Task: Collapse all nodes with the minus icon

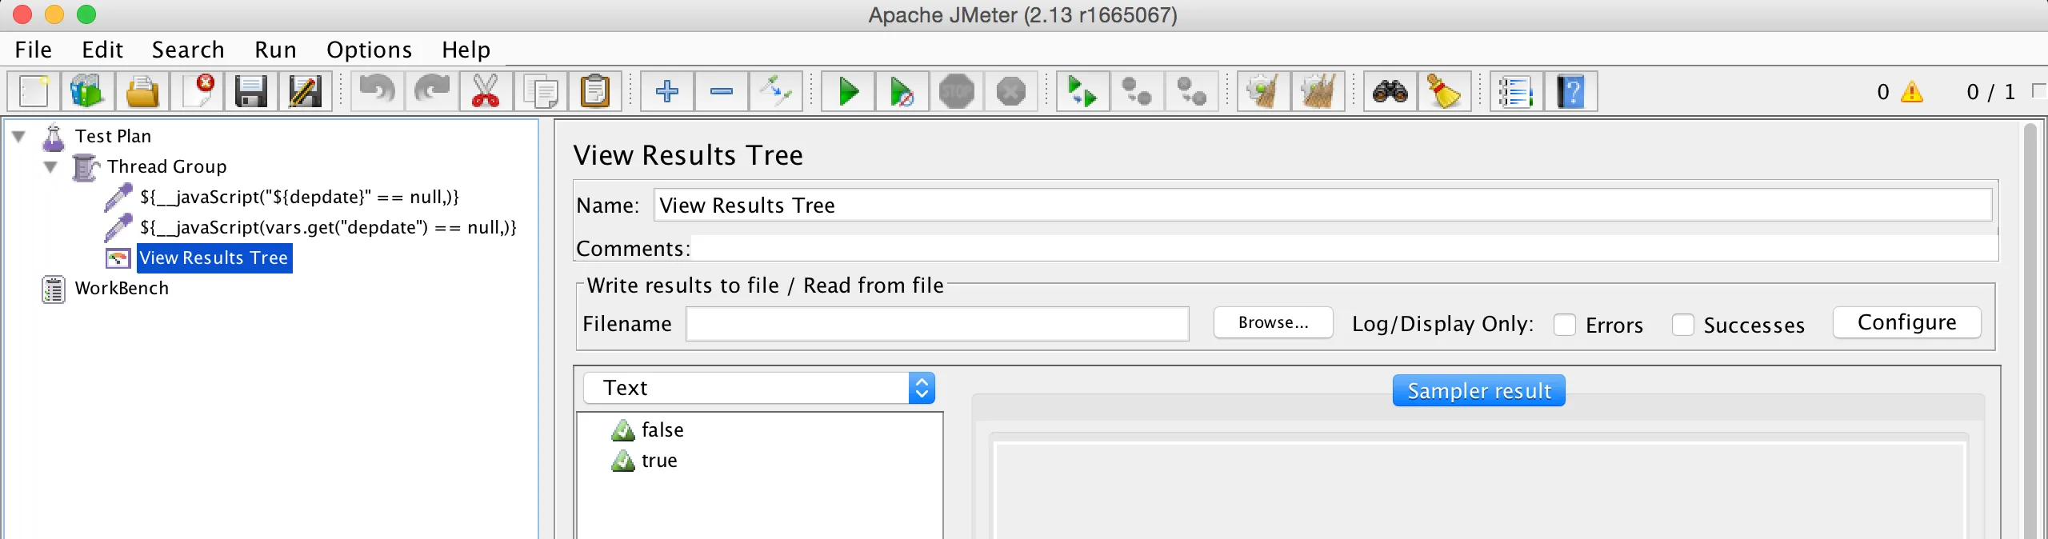Action: [722, 91]
